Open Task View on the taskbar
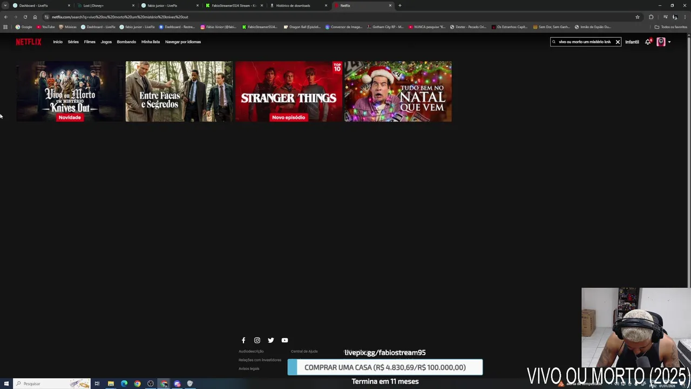 click(x=97, y=384)
